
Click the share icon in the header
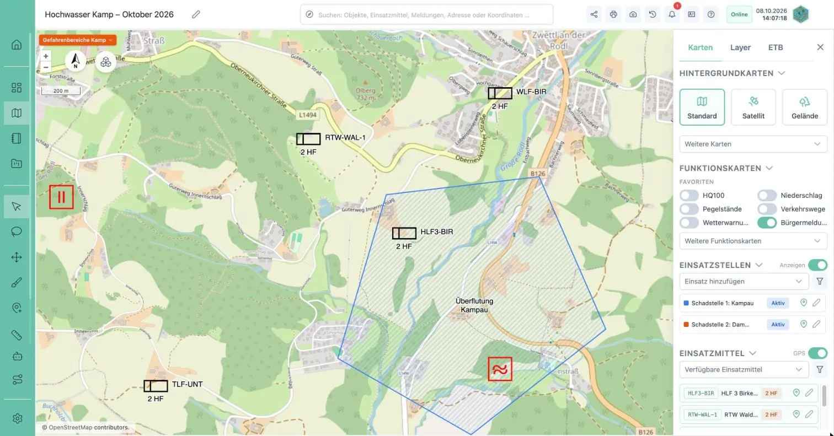pos(594,14)
